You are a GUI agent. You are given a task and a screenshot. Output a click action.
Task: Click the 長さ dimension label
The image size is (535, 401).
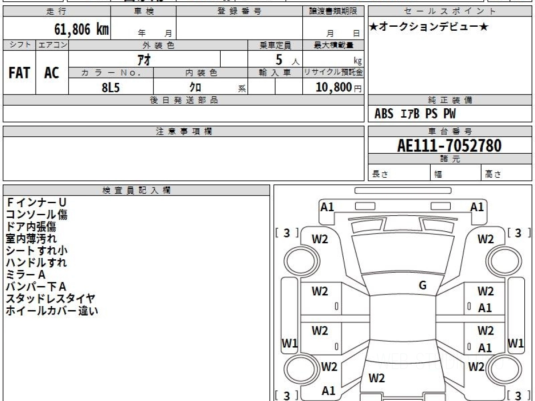click(x=380, y=175)
